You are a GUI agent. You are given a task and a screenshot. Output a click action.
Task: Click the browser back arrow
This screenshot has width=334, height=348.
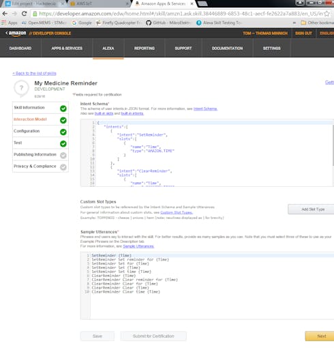point(5,14)
